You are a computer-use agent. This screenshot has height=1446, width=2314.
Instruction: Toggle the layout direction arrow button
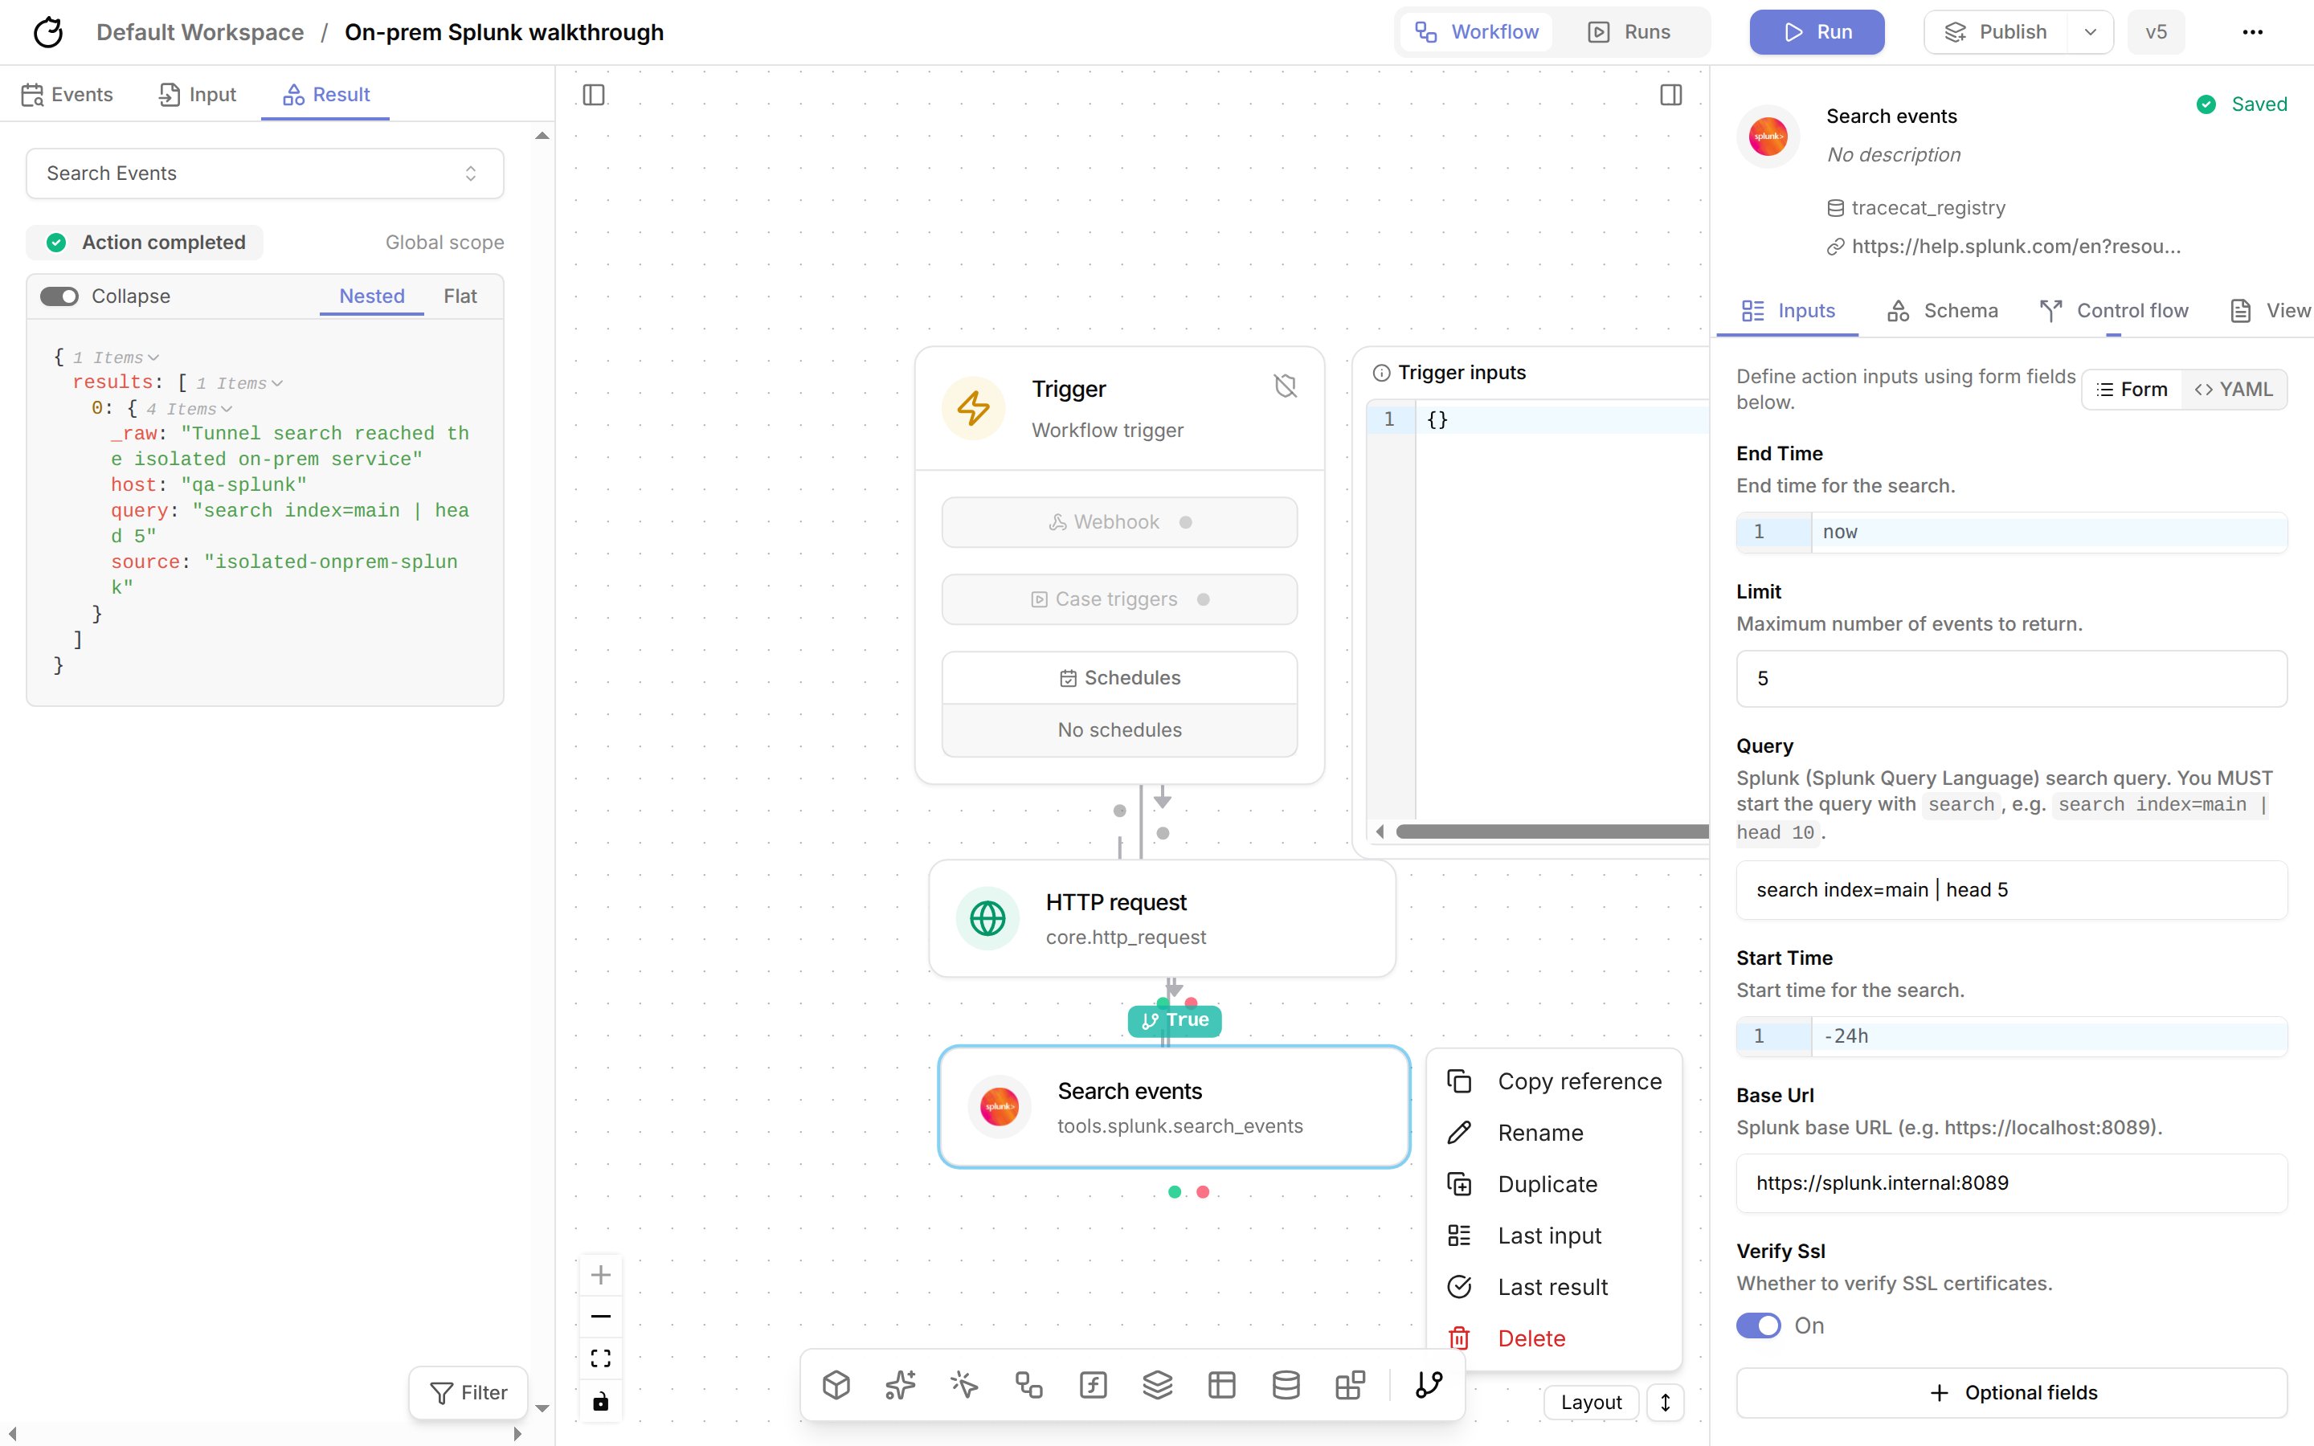coord(1665,1402)
